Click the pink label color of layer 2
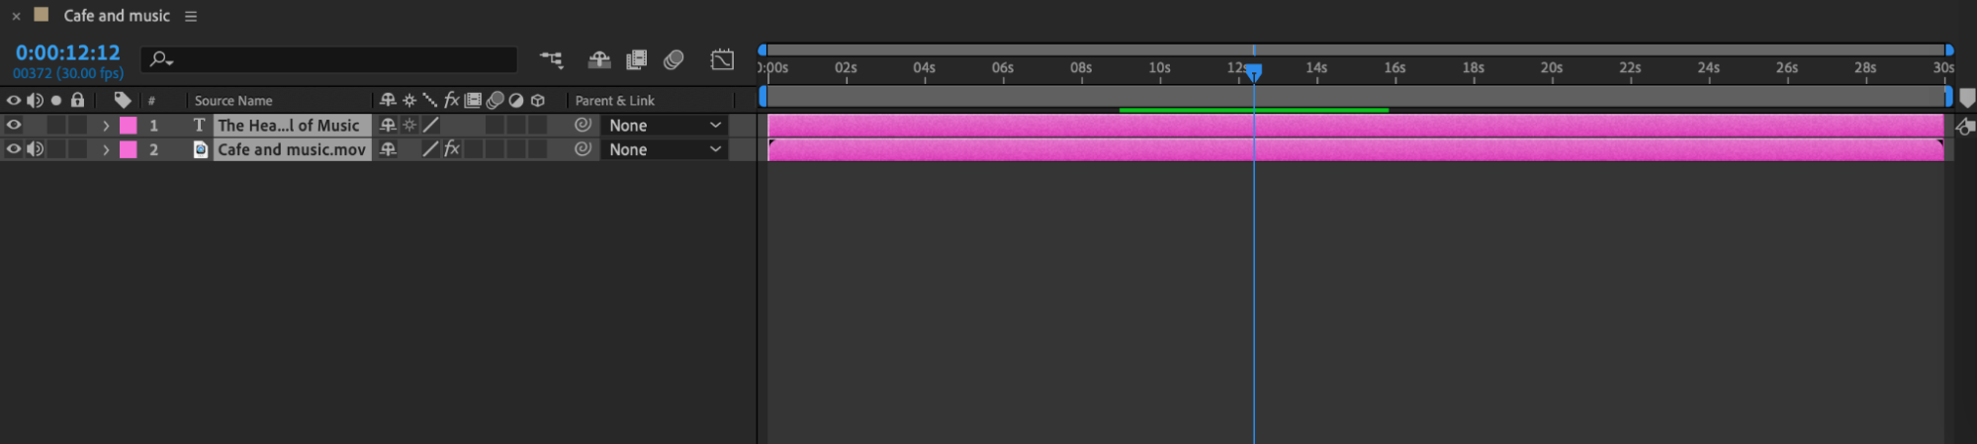 pyautogui.click(x=129, y=149)
